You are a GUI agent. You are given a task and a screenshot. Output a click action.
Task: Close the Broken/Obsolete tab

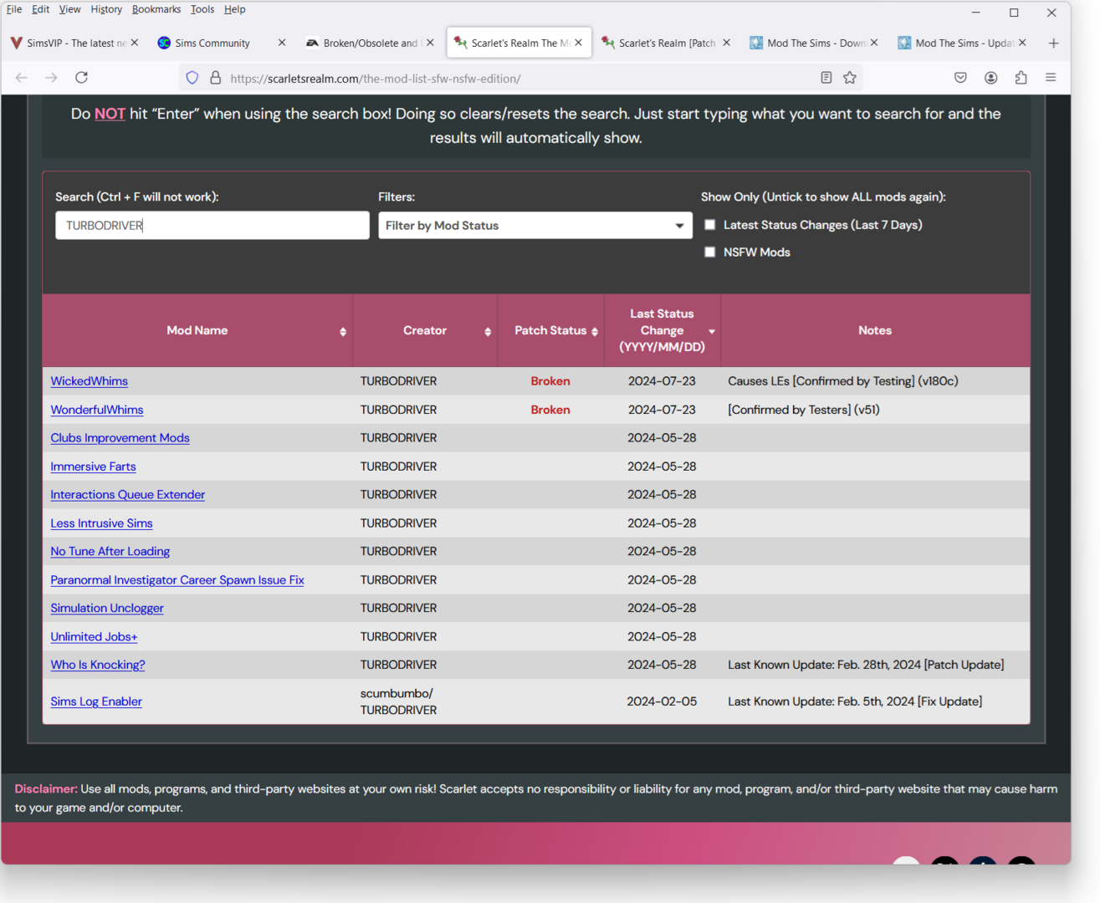point(430,43)
